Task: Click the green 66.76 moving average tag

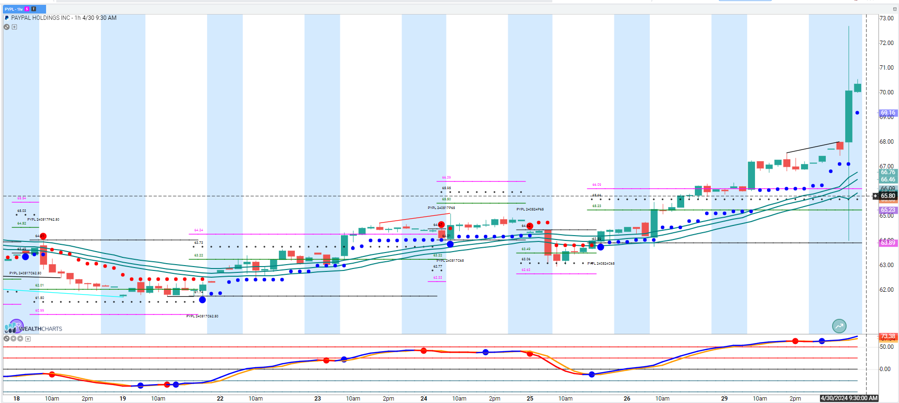Action: coord(888,172)
